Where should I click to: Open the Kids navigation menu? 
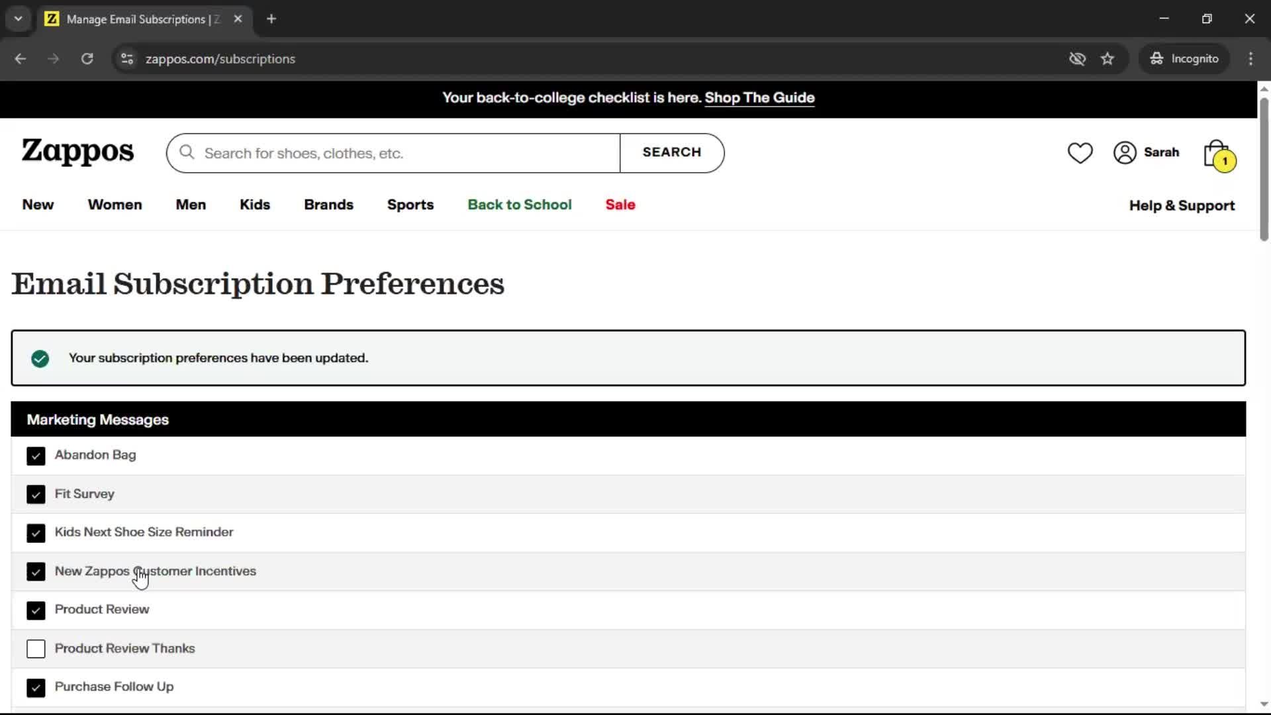[255, 205]
